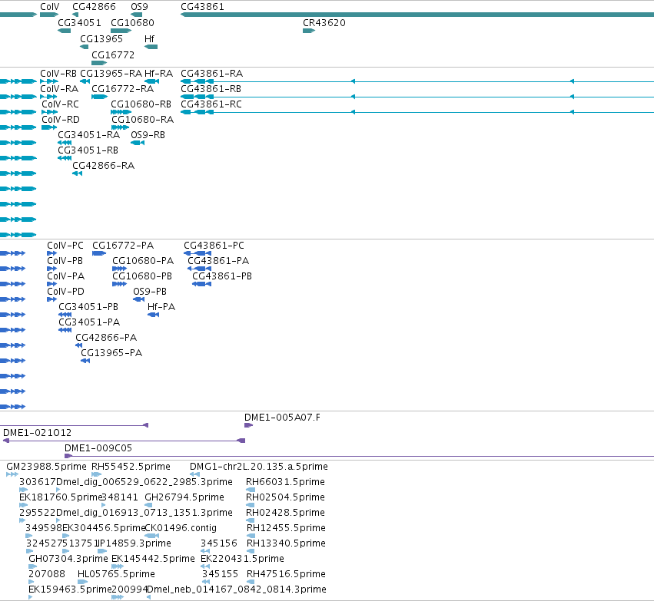The image size is (654, 601).
Task: Select the CG42866-RA transcript
Action: click(x=77, y=173)
